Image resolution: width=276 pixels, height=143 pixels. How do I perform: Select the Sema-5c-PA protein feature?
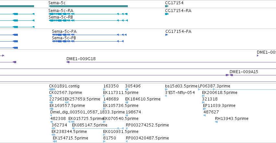(89, 35)
